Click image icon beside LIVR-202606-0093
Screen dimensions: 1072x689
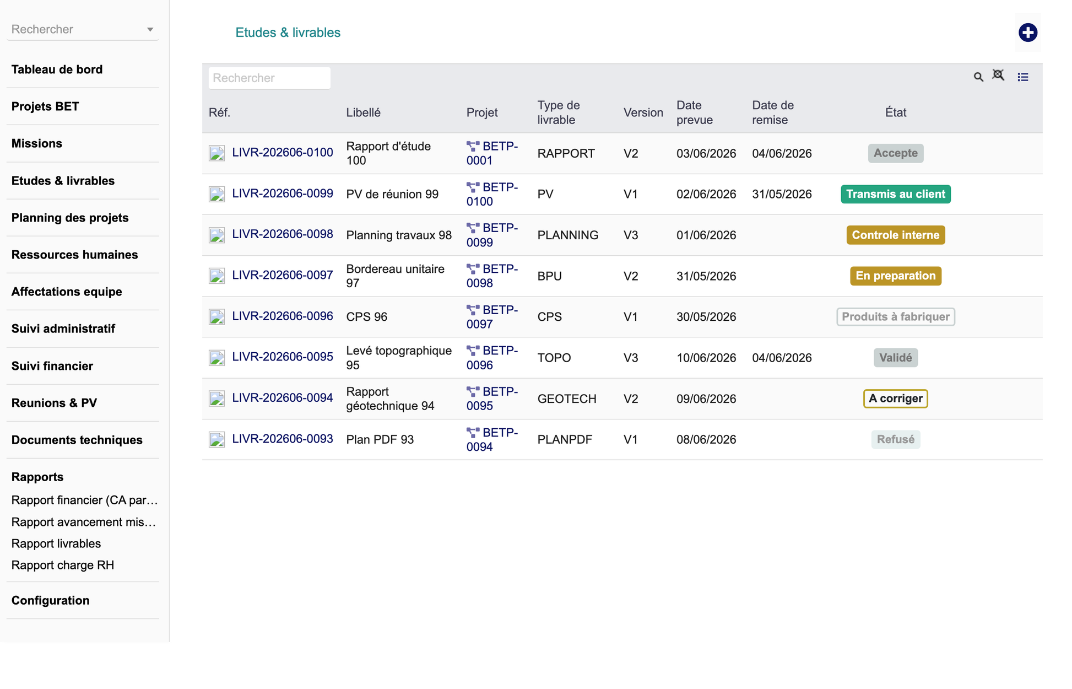[216, 439]
